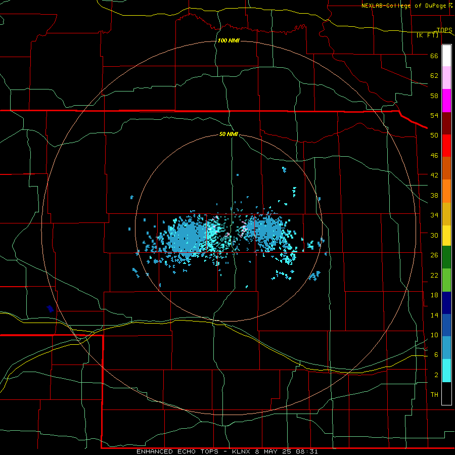
Task: Click the "6" scale value
Action: point(436,355)
